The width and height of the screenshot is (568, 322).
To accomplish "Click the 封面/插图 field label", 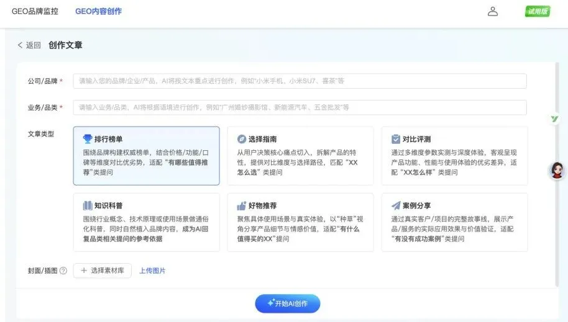I will (42, 271).
